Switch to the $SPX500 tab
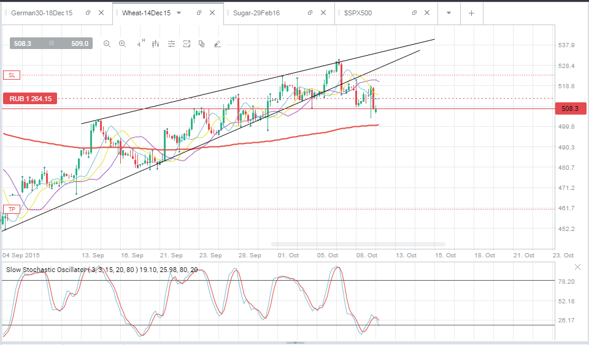 (x=358, y=13)
